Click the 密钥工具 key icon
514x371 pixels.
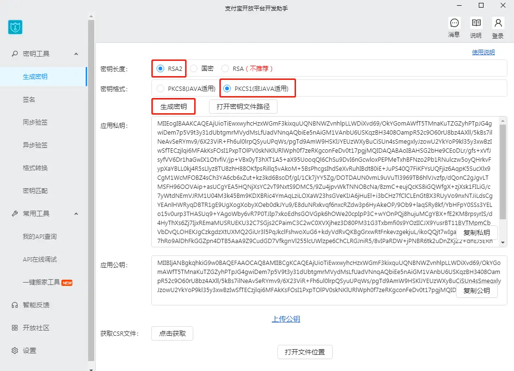[x=15, y=54]
